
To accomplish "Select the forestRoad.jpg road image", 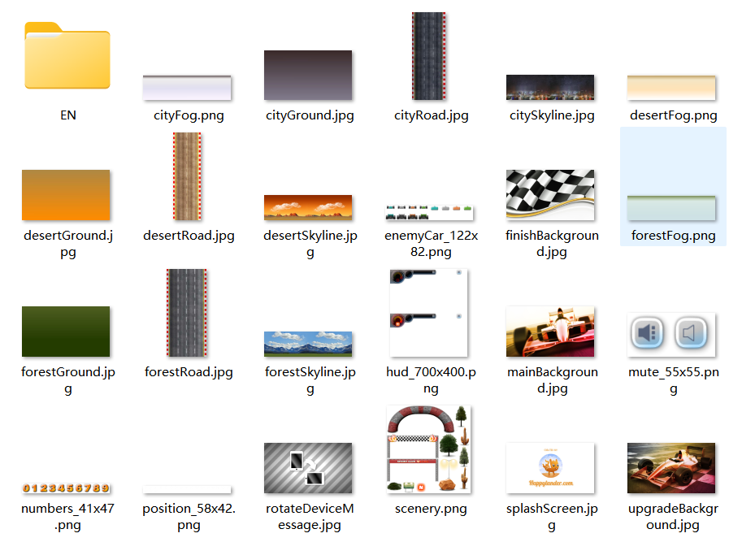I will tap(187, 313).
